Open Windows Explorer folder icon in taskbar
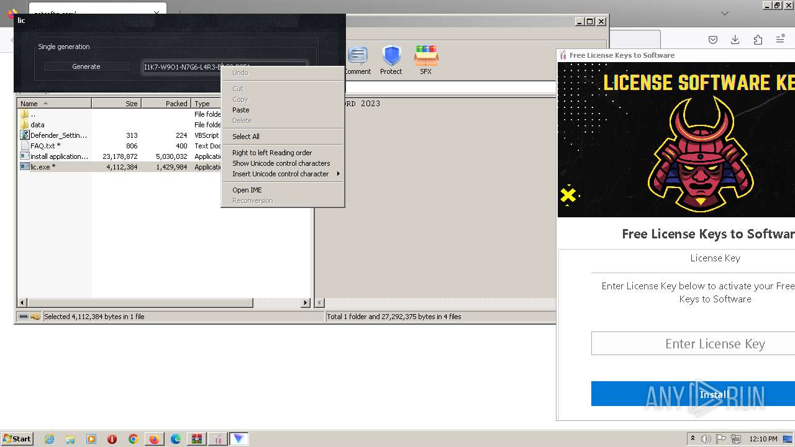This screenshot has height=447, width=795. pos(70,439)
